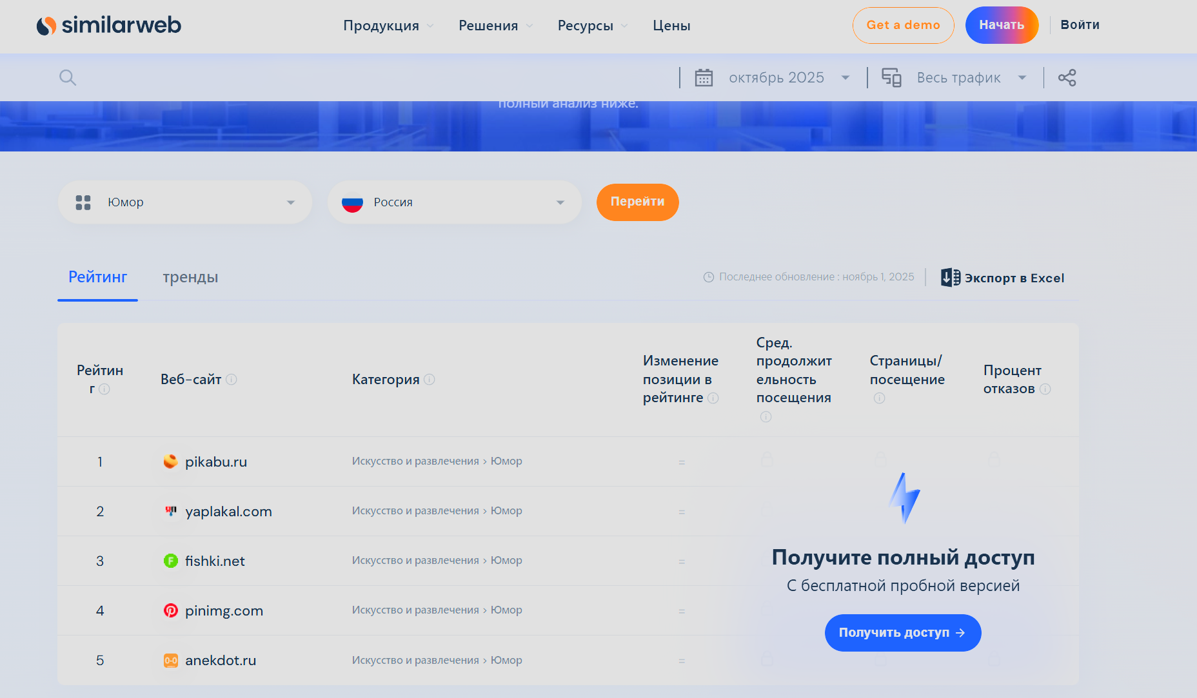Click the search magnifier icon
This screenshot has width=1197, height=698.
click(x=68, y=78)
